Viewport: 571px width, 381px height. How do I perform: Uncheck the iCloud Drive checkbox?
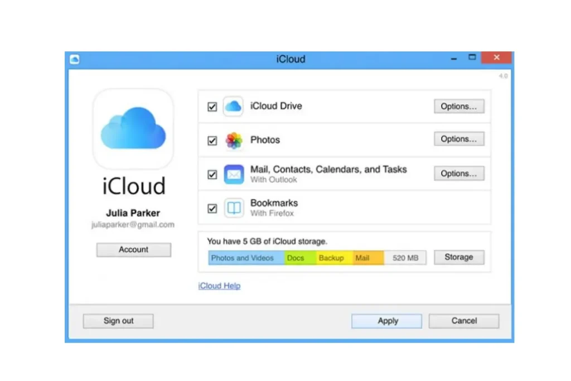(212, 107)
